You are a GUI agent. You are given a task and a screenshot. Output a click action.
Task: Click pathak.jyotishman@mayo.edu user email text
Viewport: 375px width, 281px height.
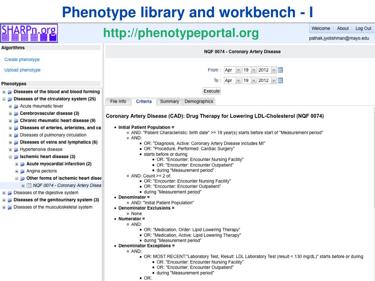coord(339,38)
